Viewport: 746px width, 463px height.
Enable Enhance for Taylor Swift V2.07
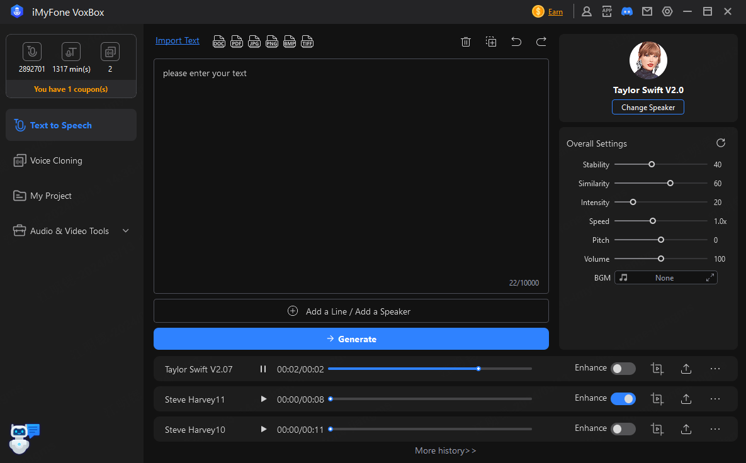623,369
